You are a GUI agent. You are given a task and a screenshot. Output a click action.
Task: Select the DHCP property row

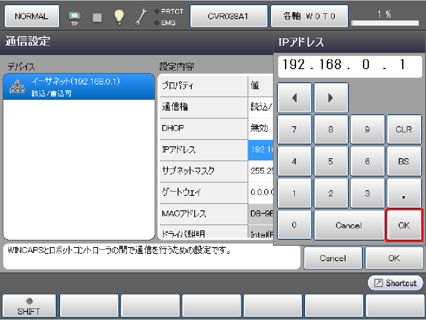coord(204,128)
